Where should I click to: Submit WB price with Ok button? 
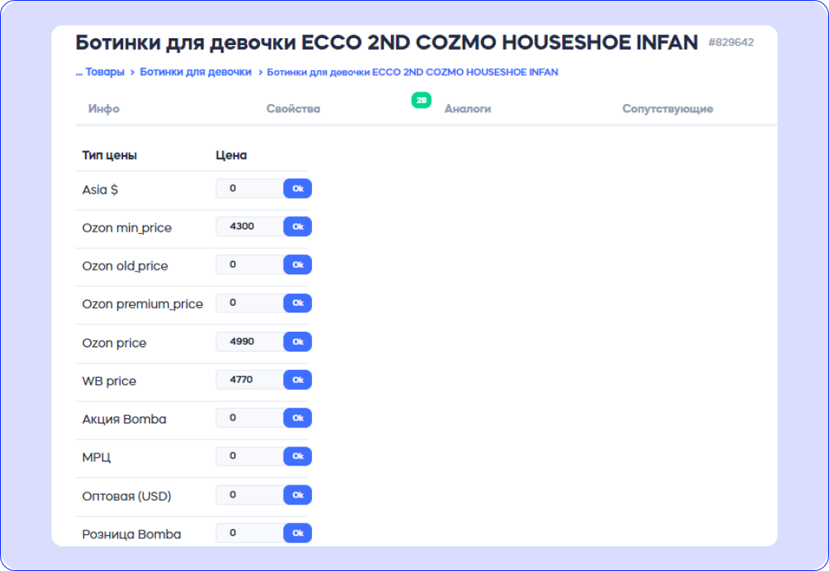click(x=297, y=380)
